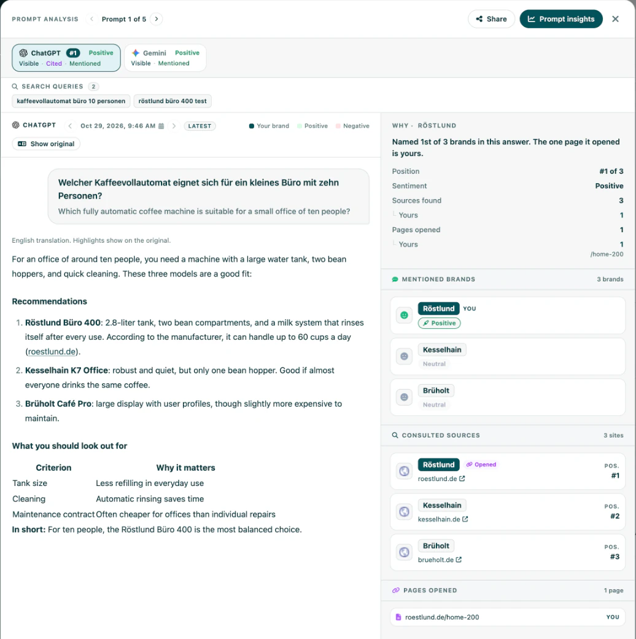Screen dimensions: 636x639
Task: Click the 'Tank size' table cell
Action: click(29, 483)
